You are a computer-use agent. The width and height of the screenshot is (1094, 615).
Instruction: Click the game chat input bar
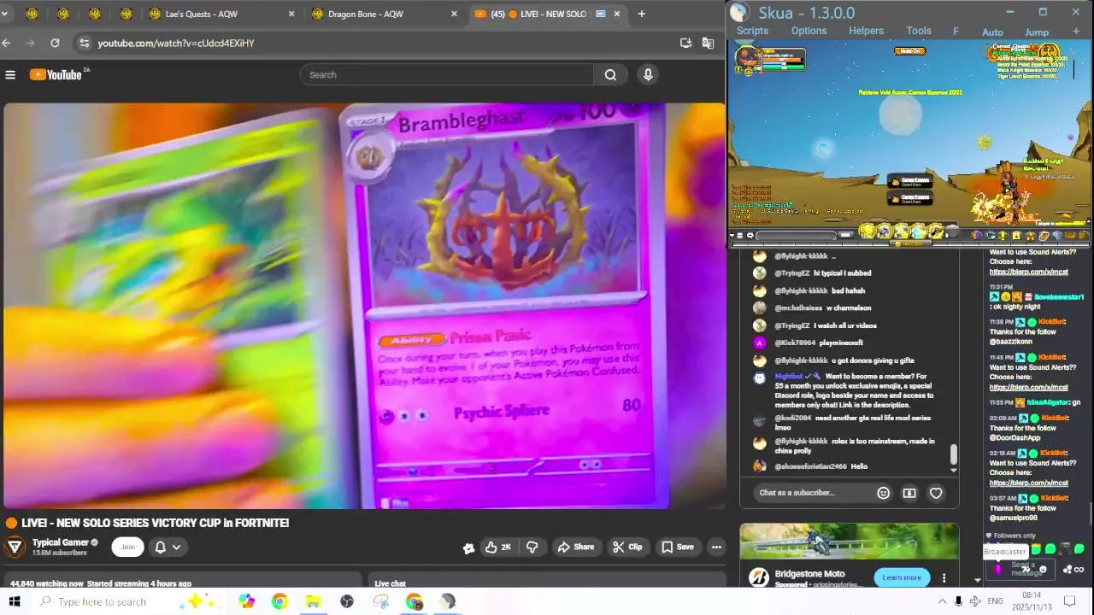796,235
